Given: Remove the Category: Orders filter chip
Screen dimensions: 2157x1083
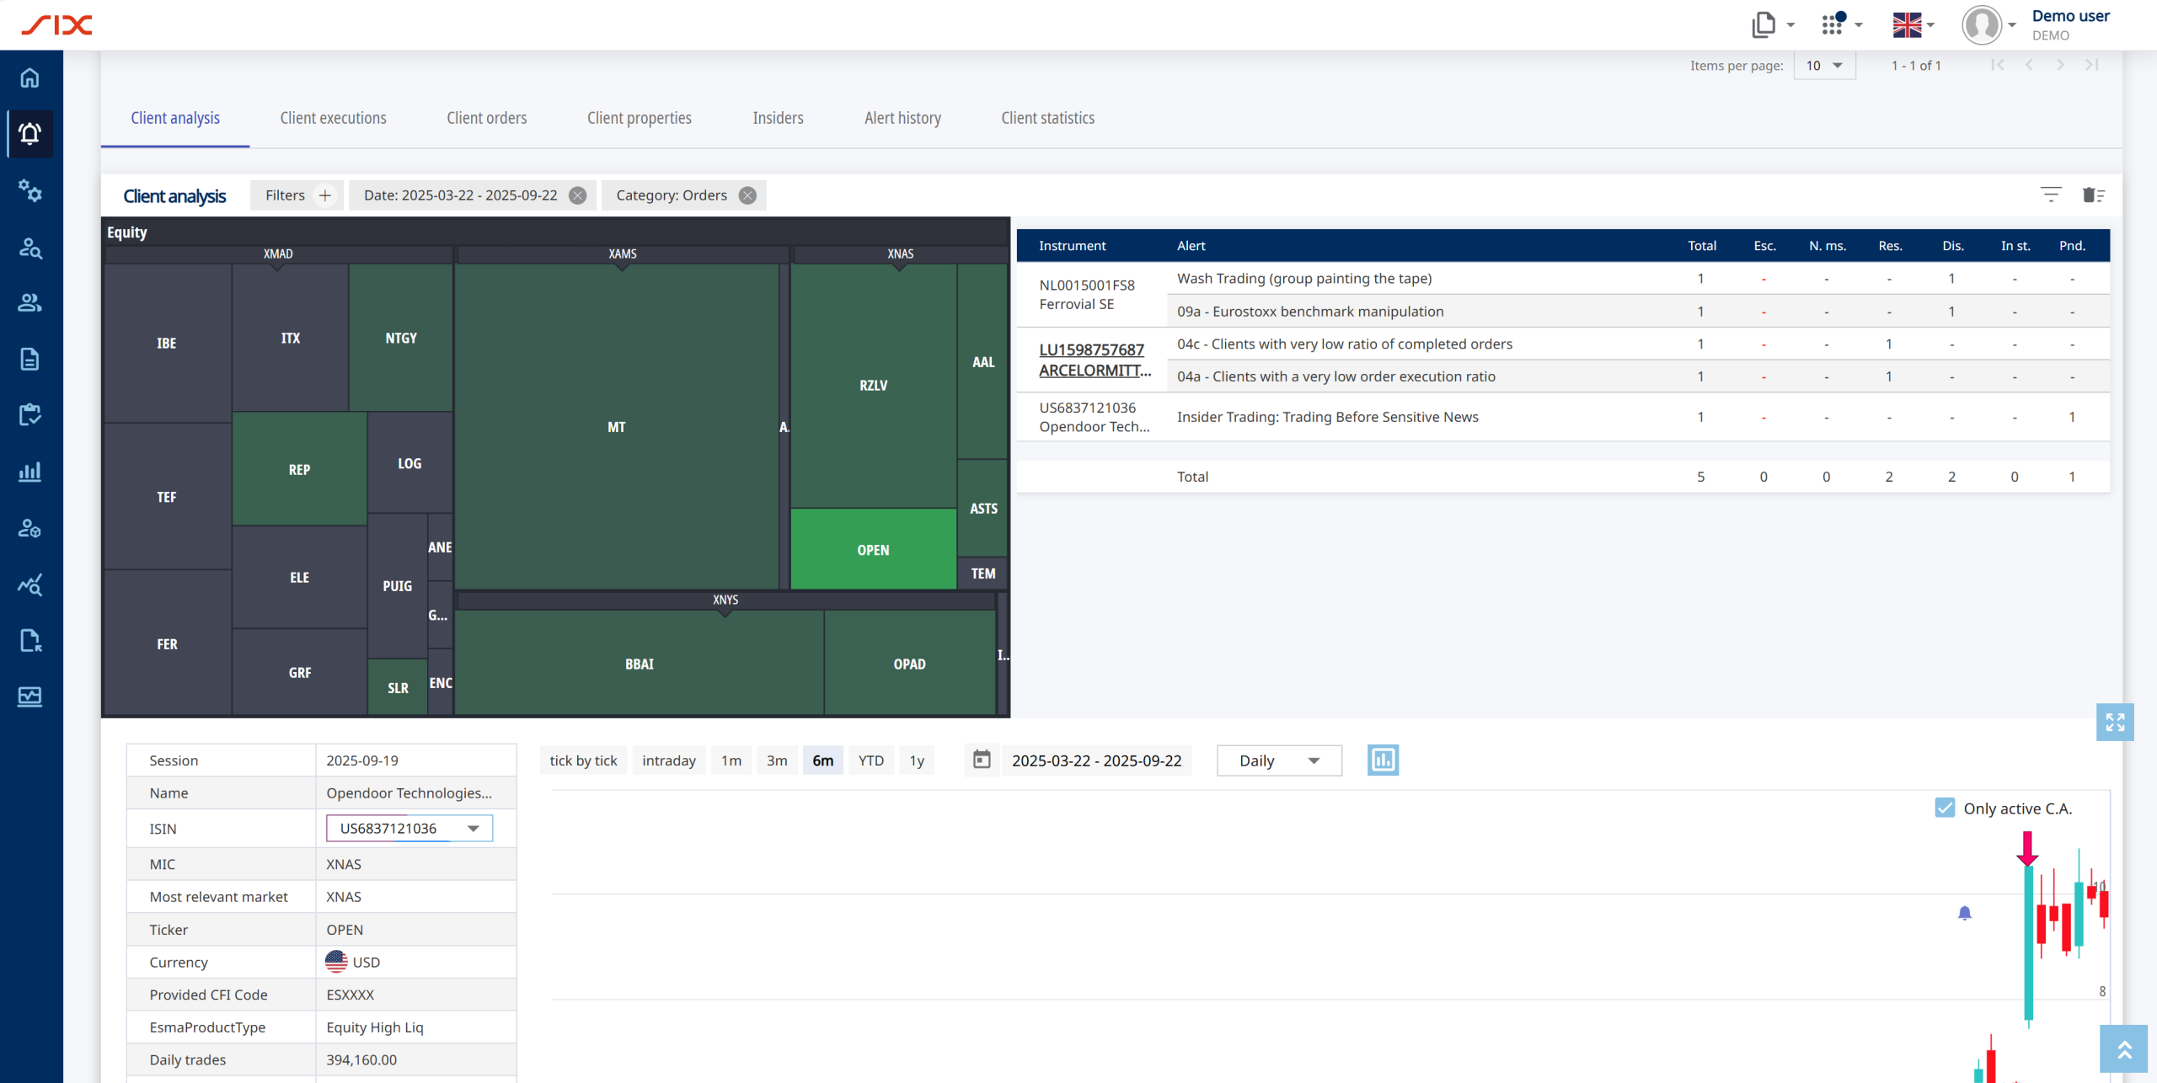Looking at the screenshot, I should (x=747, y=195).
